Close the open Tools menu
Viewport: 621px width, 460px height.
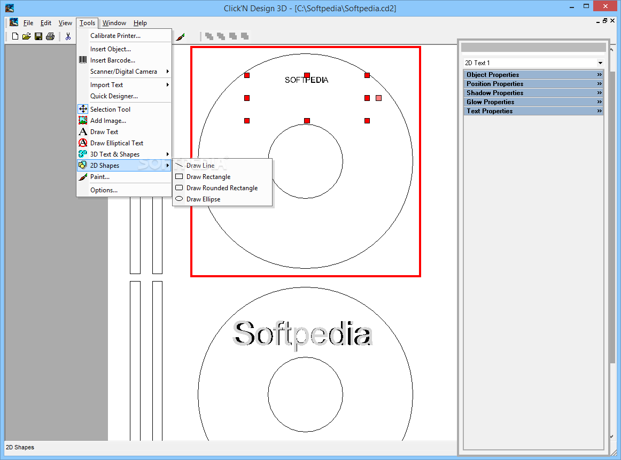point(87,23)
